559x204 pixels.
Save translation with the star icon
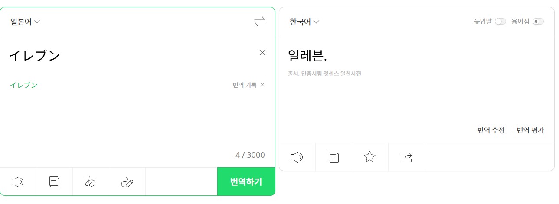369,157
